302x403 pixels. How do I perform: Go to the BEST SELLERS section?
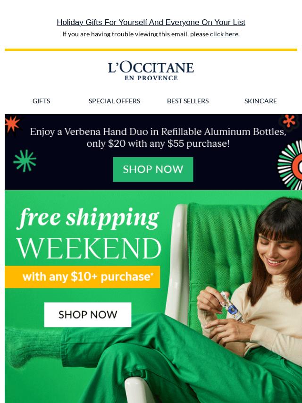188,101
